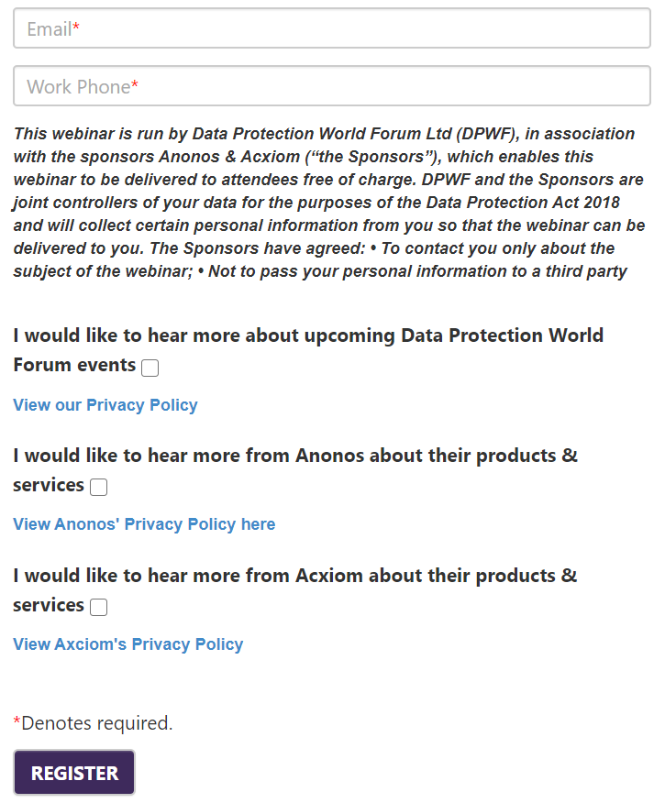The height and width of the screenshot is (803, 665).
Task: Tick the Data Protection World Forum events checkbox
Action: (x=150, y=368)
